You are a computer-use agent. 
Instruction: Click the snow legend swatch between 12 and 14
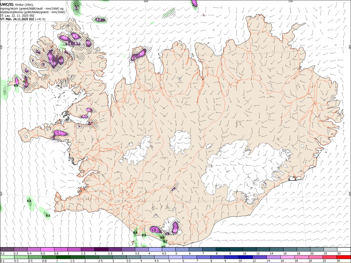pyautogui.click(x=262, y=249)
